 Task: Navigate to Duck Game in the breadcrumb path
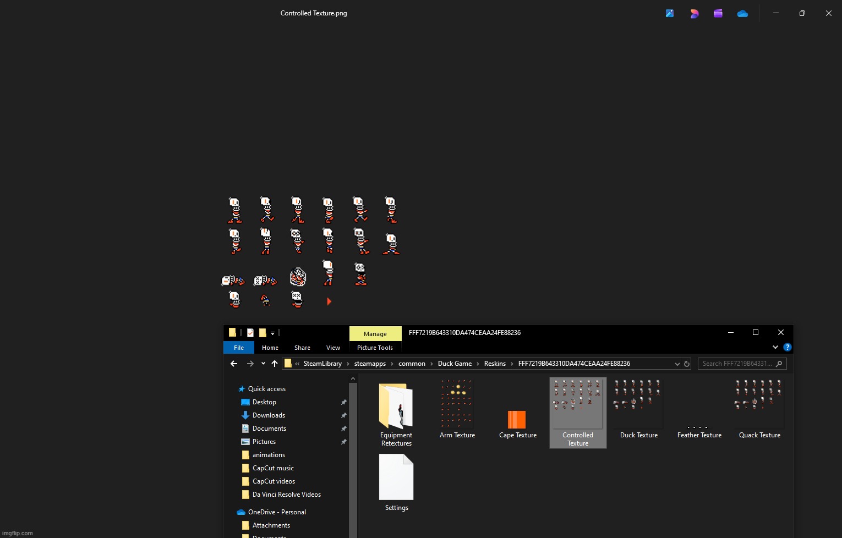pyautogui.click(x=455, y=364)
